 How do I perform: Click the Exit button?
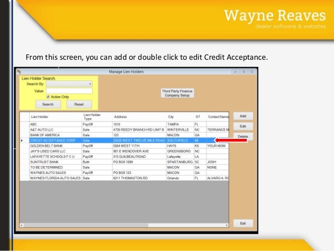click(x=243, y=223)
